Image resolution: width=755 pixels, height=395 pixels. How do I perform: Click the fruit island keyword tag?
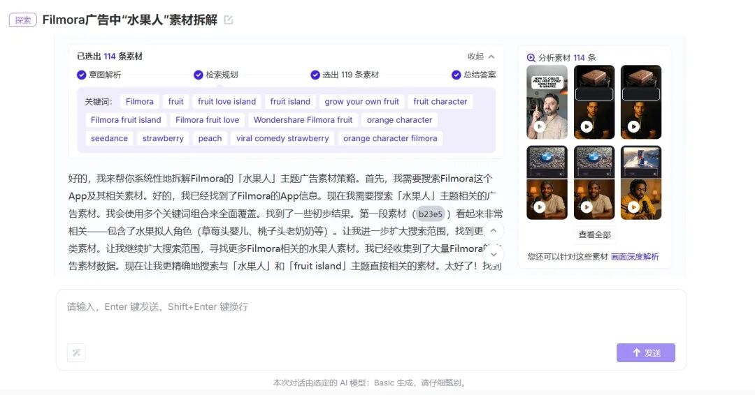[290, 101]
